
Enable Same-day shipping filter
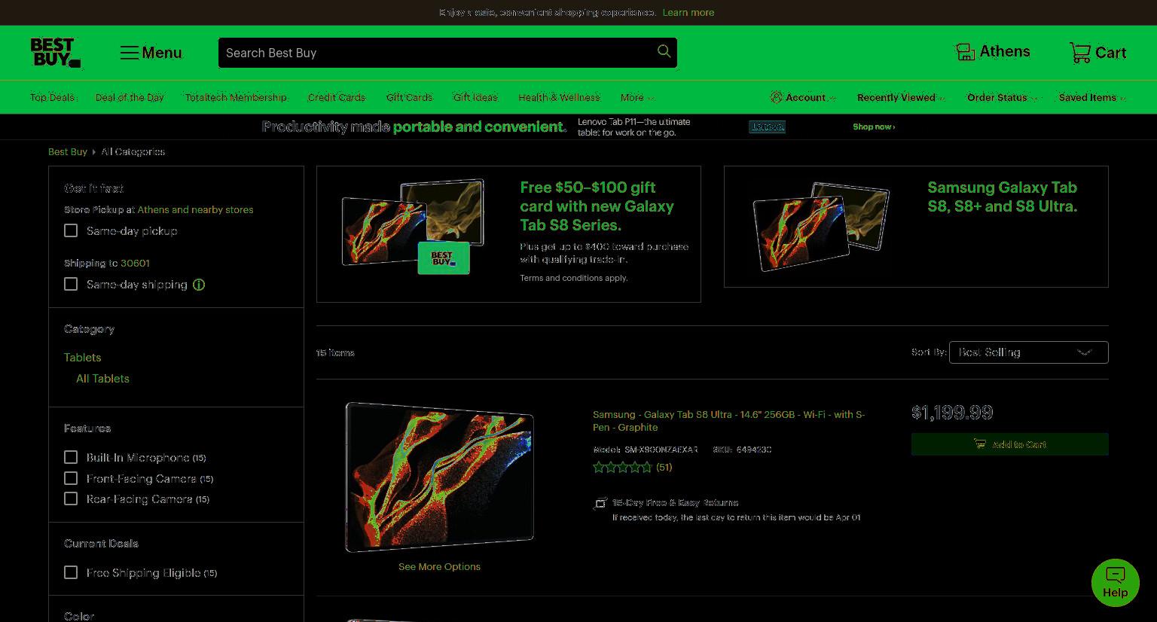tap(71, 284)
